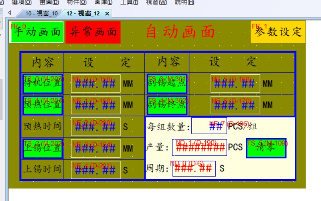Select the yellow 参数设定 function key
Screen dimensions: 321x201
pos(278,32)
